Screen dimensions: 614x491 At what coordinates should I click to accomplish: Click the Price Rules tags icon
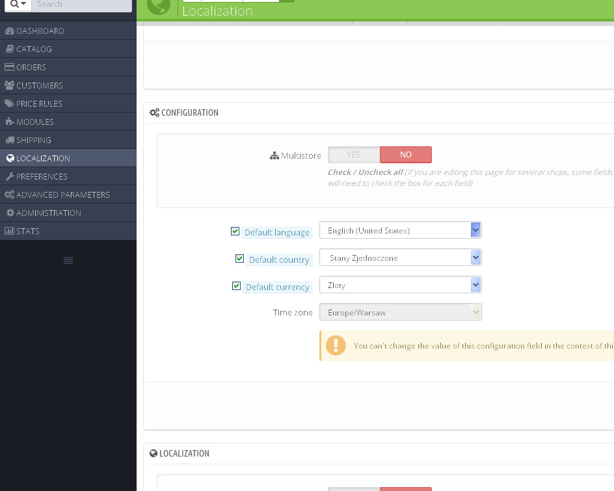(9, 103)
